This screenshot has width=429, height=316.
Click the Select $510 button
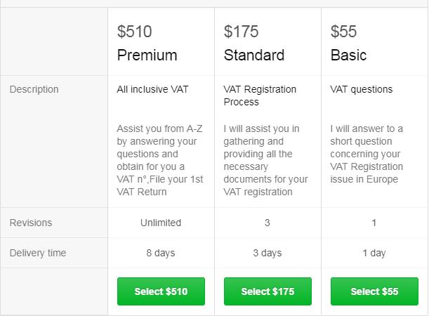(161, 291)
